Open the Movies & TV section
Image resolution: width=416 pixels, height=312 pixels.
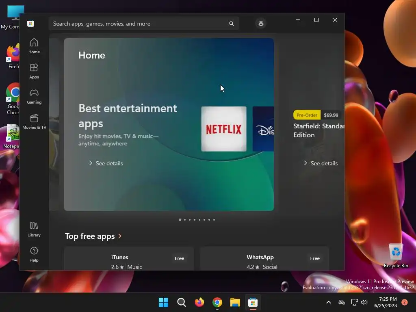click(x=34, y=122)
